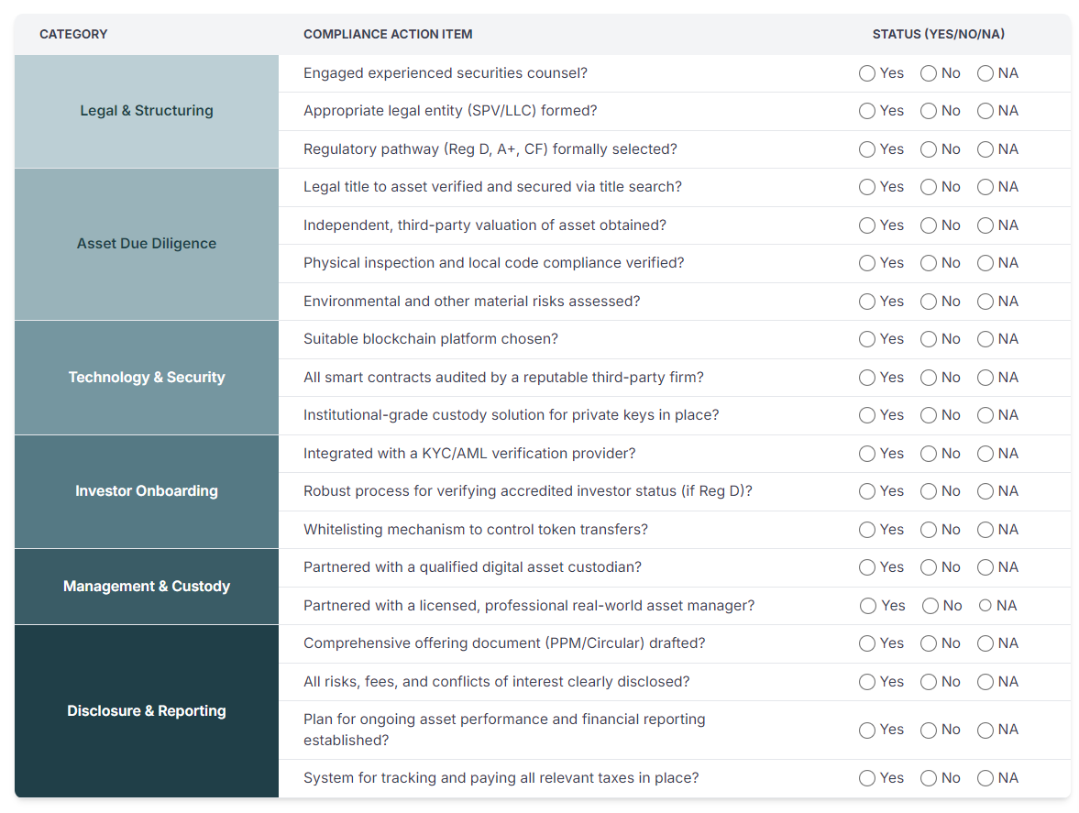Click the text 'Integrated with a KYC/AML verification provider?'
This screenshot has width=1079, height=813.
coord(469,454)
